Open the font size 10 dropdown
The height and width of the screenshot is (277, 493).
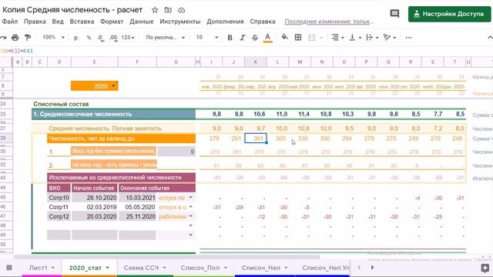coord(207,38)
